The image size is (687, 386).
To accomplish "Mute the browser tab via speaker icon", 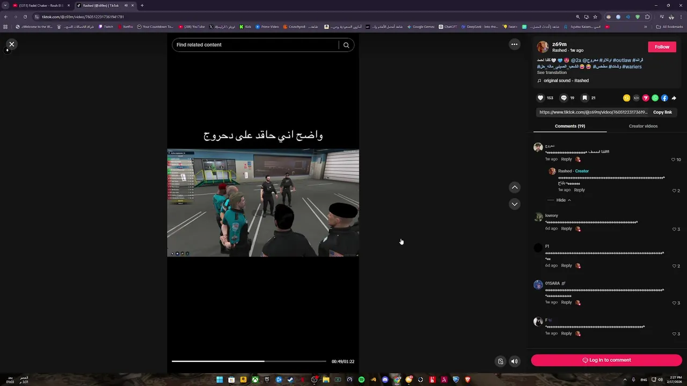I will [126, 5].
